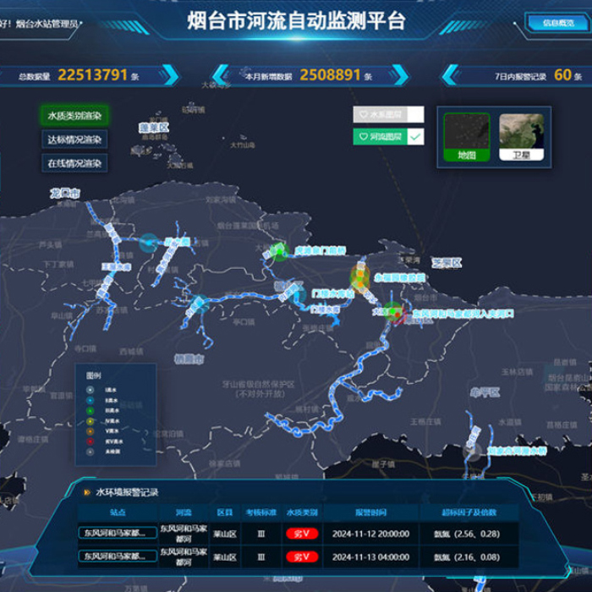The width and height of the screenshot is (592, 592).
Task: Open the 东风河和马家都河入夹河口 station label
Action: pyautogui.click(x=463, y=314)
